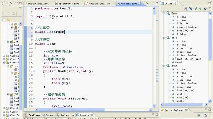Close the Spring Explorer view
Screen dimensions: 213x119
186,110
